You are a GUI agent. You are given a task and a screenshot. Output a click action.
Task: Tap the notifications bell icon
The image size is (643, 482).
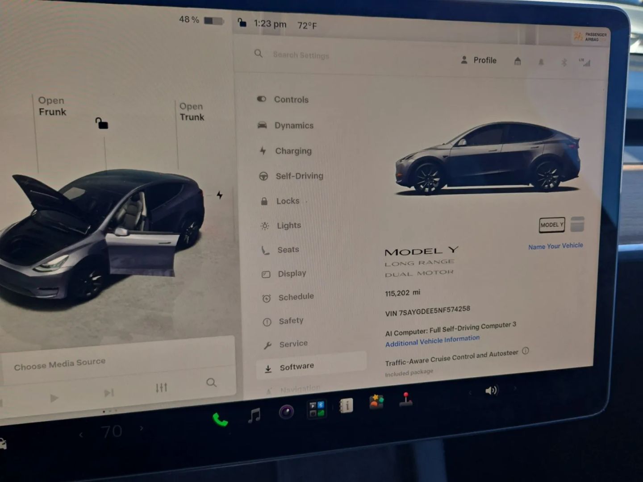tap(541, 62)
